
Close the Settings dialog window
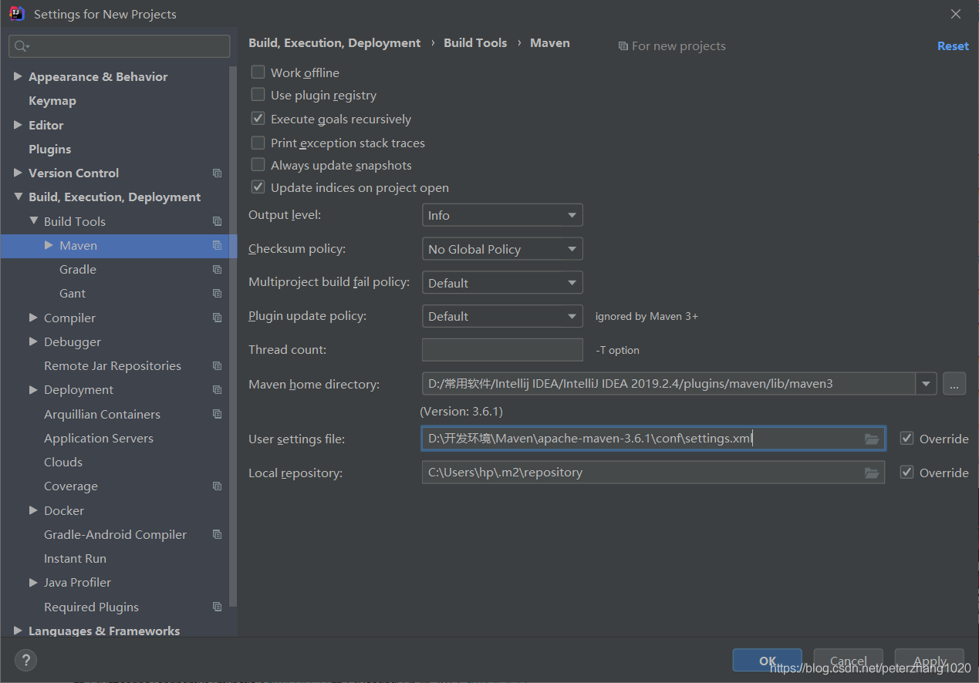[x=956, y=14]
